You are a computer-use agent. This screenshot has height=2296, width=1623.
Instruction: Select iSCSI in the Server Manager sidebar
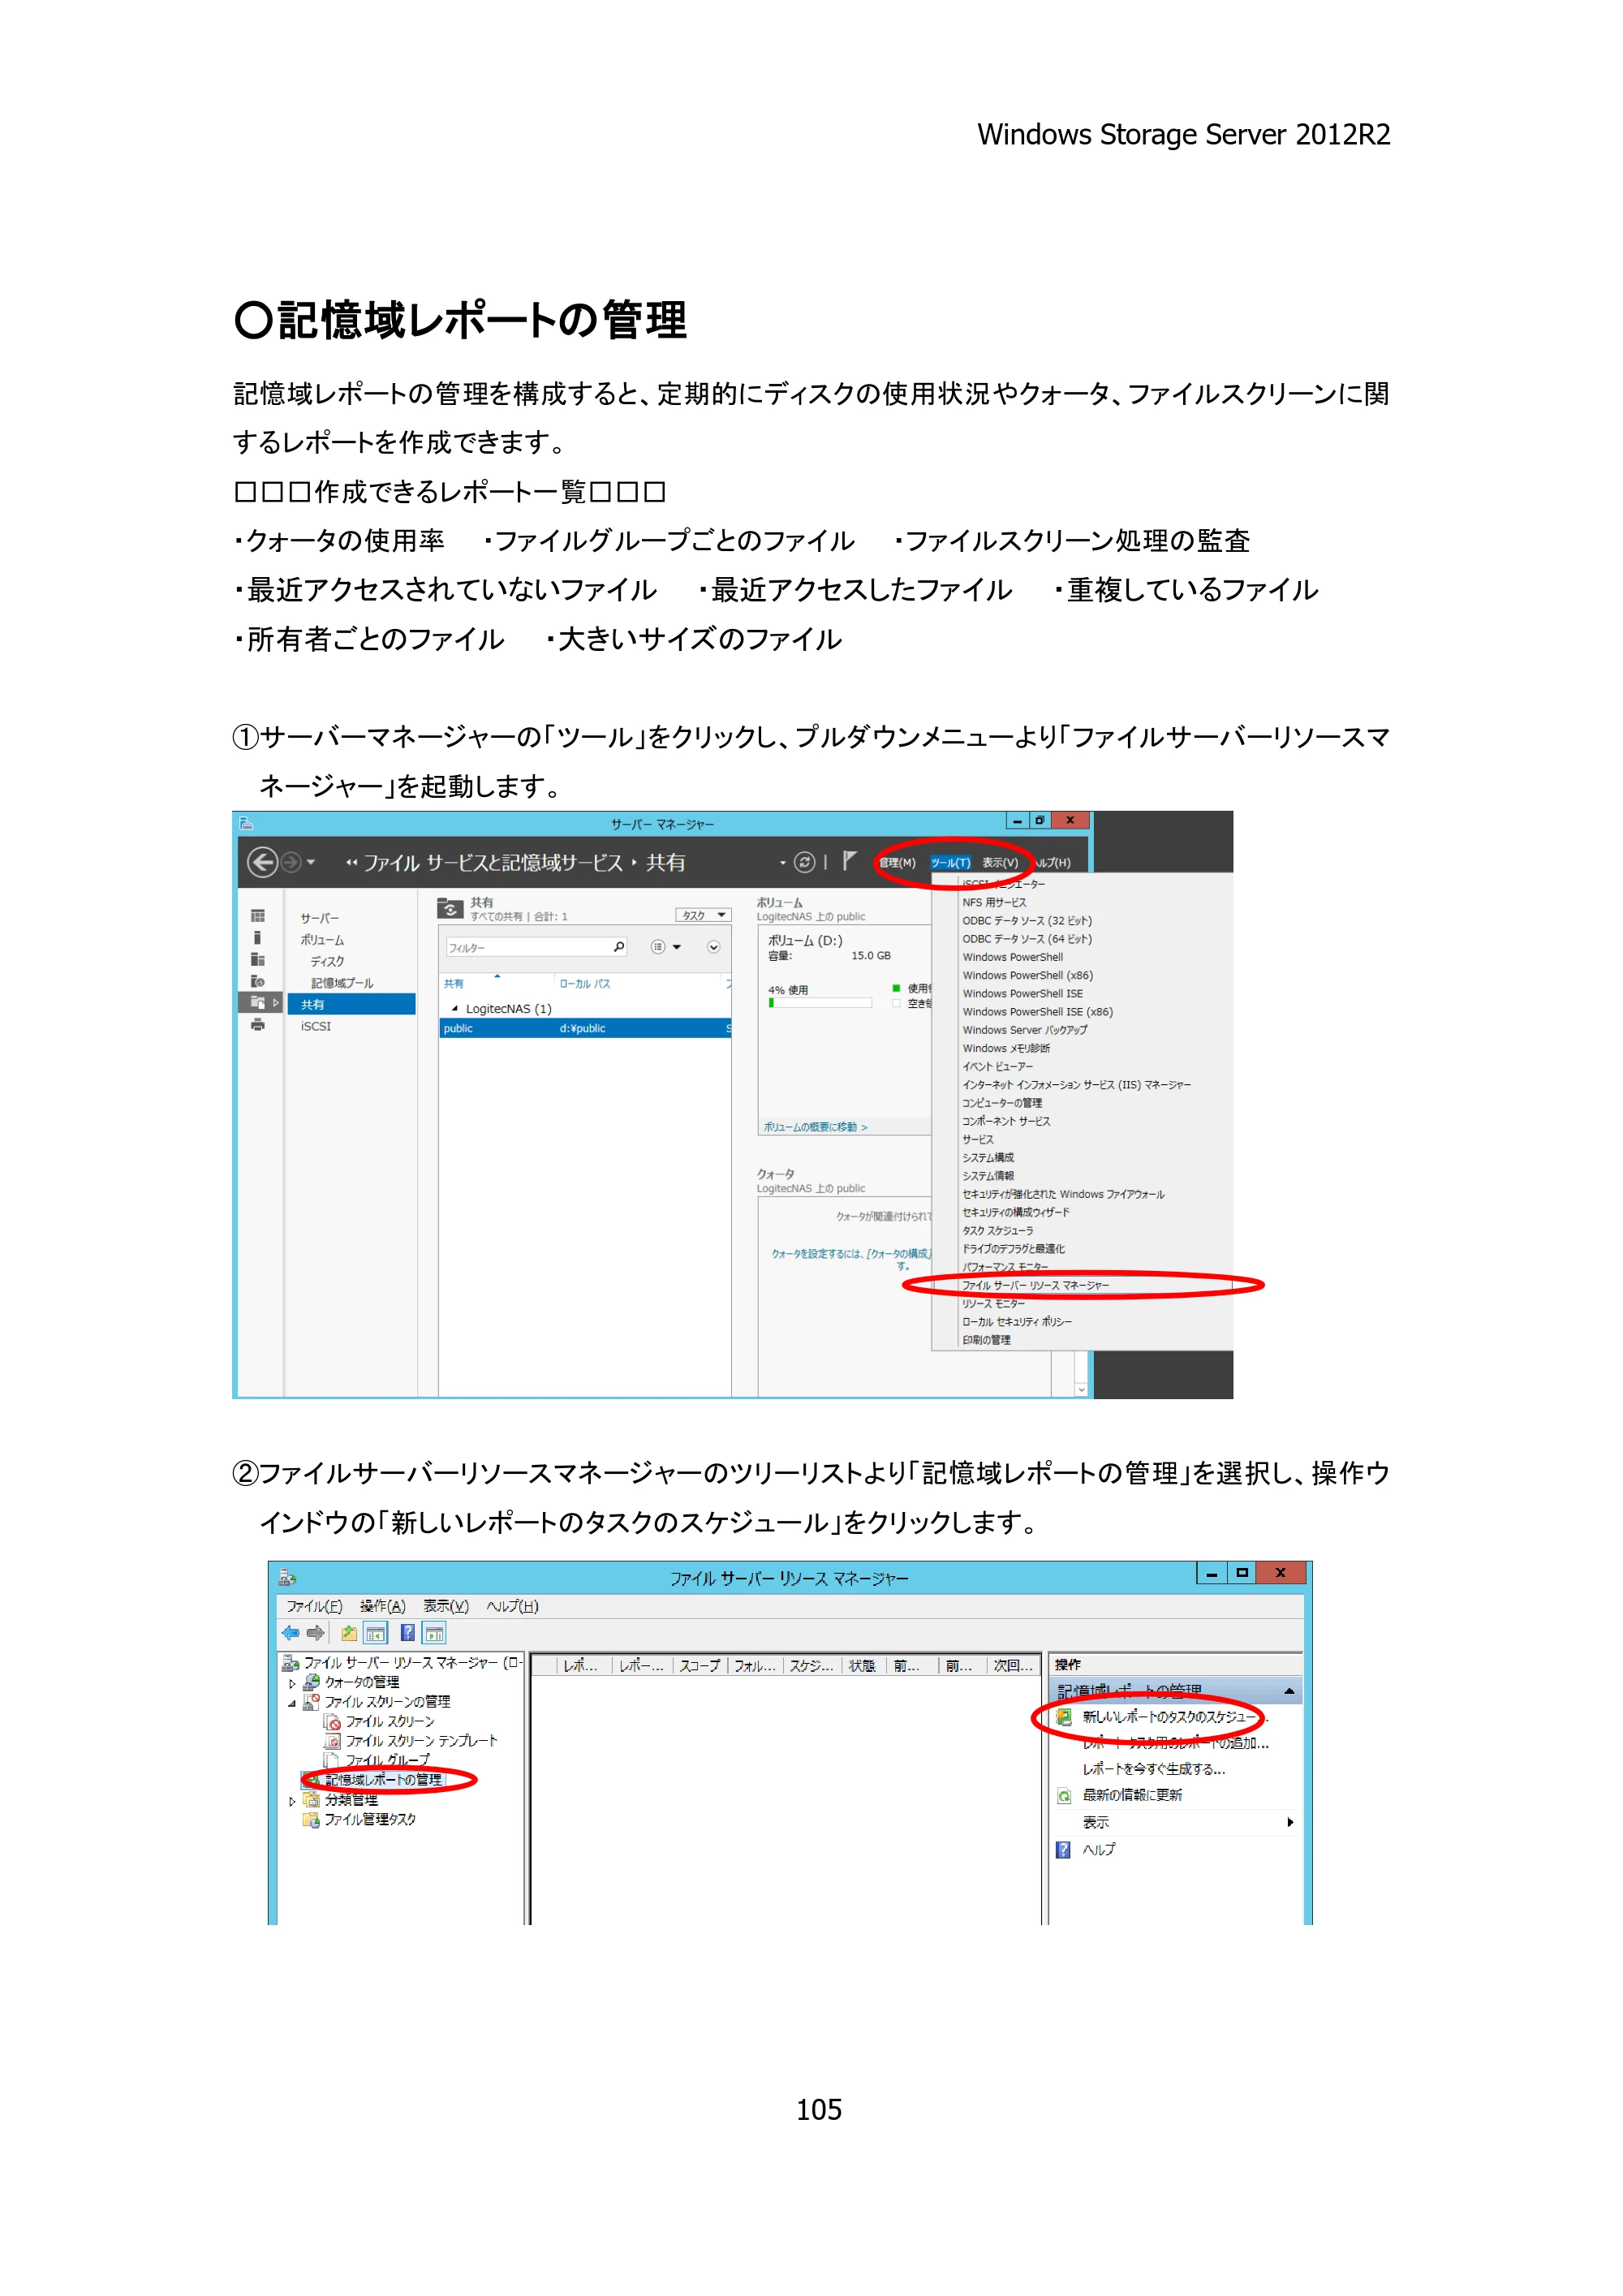(x=316, y=1026)
